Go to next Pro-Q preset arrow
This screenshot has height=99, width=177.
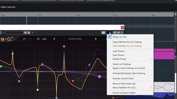point(96,39)
